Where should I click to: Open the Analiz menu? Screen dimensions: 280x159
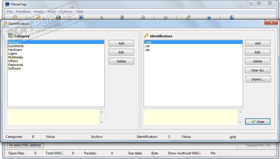point(39,12)
